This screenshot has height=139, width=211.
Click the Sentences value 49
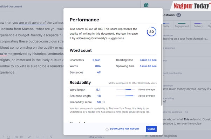[99, 72]
